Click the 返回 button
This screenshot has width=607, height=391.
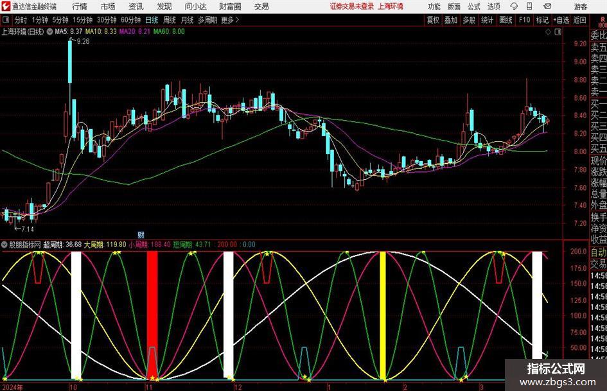click(x=579, y=20)
